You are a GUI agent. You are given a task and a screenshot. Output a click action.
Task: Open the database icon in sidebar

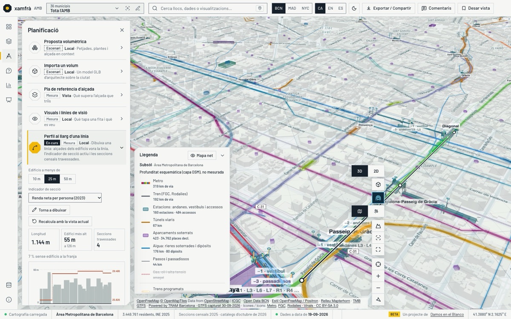point(9,285)
